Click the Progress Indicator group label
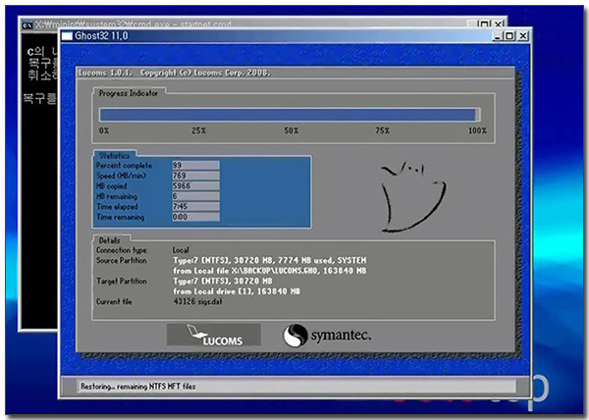 click(x=129, y=93)
